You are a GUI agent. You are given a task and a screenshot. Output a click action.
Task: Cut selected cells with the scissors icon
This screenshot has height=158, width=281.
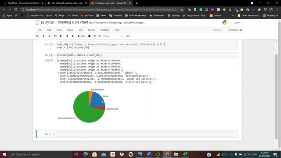point(50,36)
